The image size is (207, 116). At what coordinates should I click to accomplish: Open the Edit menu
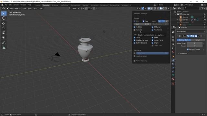[10, 5]
